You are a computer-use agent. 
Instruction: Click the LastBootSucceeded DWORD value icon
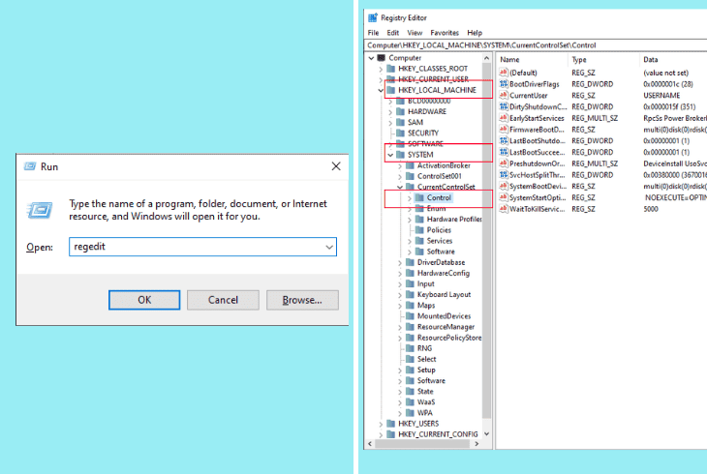(504, 152)
